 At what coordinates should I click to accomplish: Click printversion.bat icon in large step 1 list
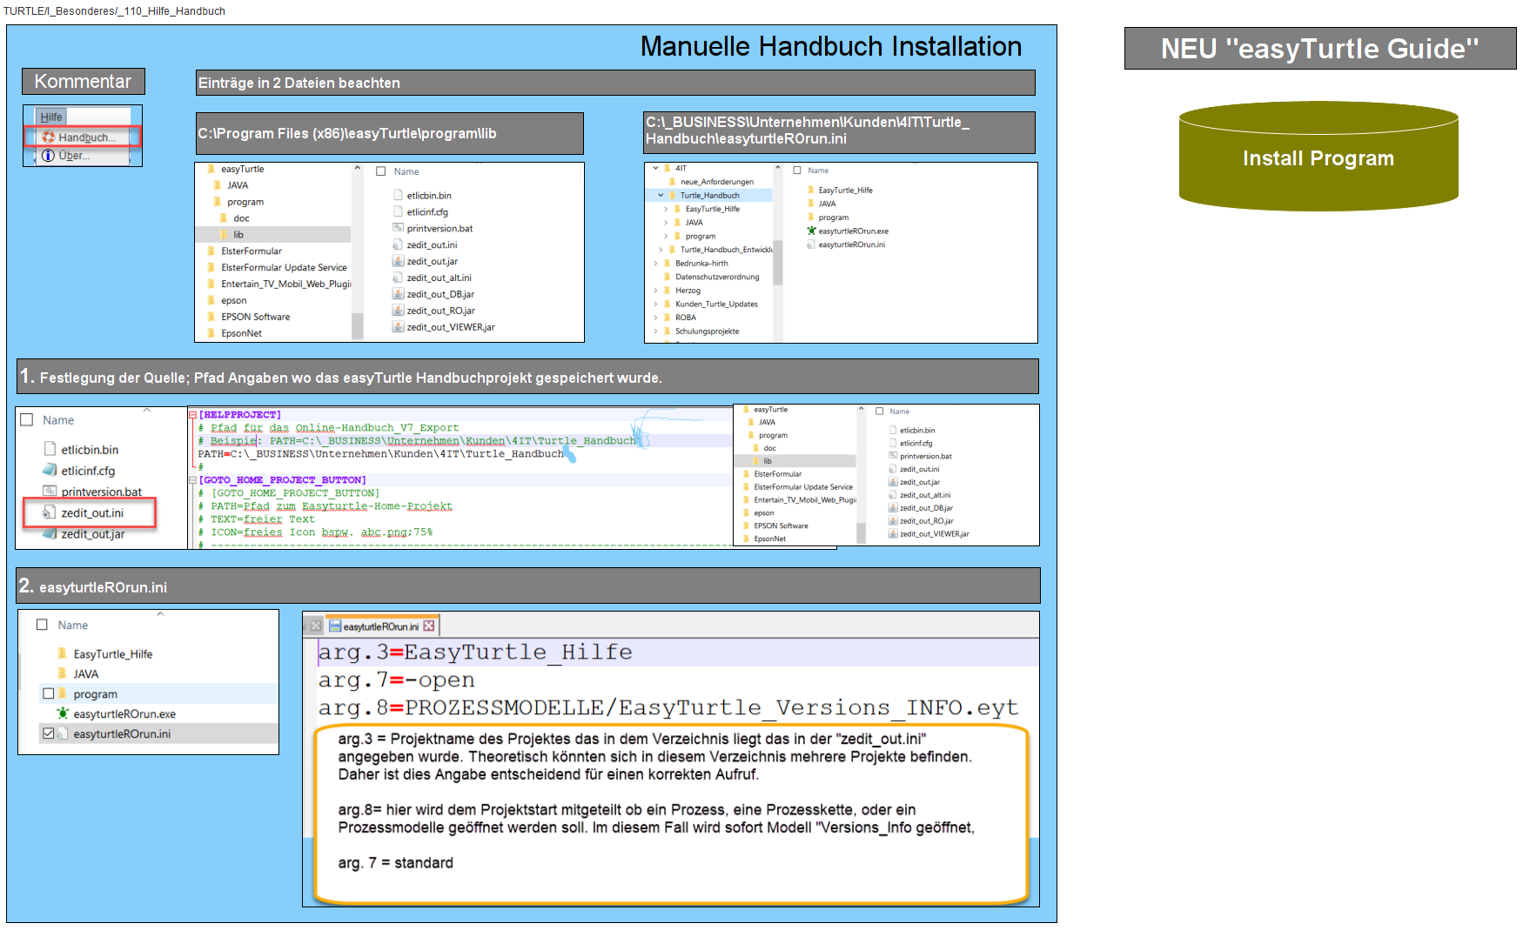coord(50,492)
